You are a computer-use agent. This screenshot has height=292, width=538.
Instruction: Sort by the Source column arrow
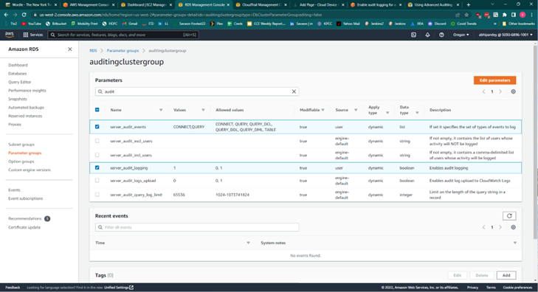point(356,110)
